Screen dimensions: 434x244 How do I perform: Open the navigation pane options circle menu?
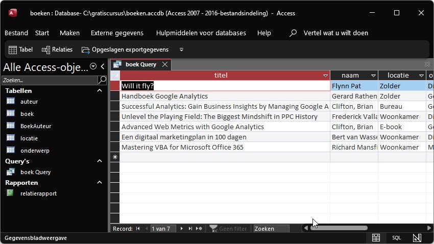[x=93, y=66]
